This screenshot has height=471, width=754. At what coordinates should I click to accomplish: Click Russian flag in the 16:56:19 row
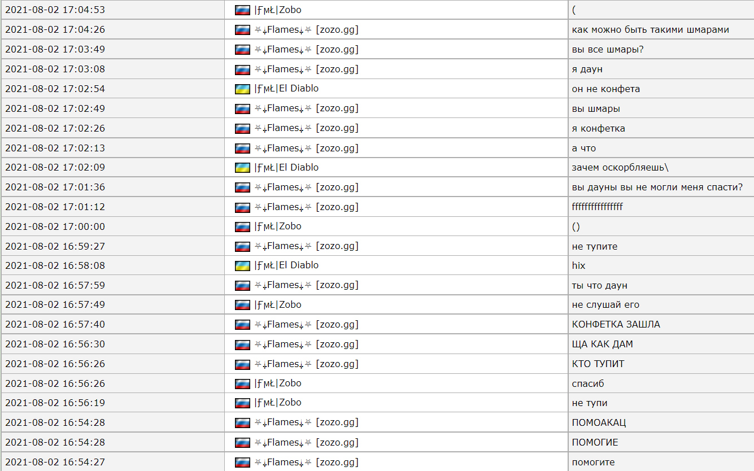[242, 403]
